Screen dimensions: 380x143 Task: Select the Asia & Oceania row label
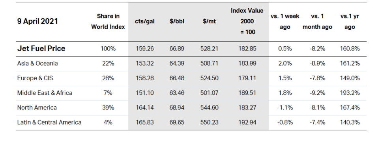(37, 63)
